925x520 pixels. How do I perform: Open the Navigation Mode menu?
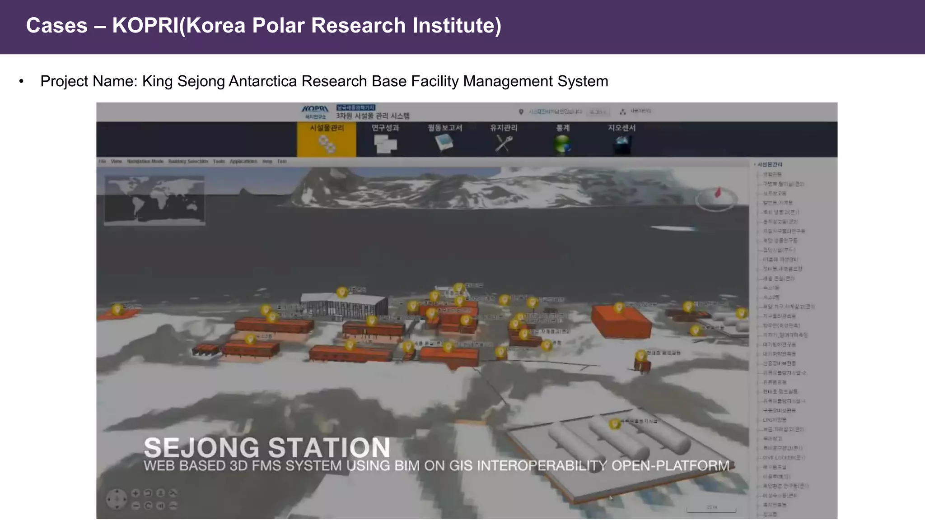pyautogui.click(x=145, y=161)
